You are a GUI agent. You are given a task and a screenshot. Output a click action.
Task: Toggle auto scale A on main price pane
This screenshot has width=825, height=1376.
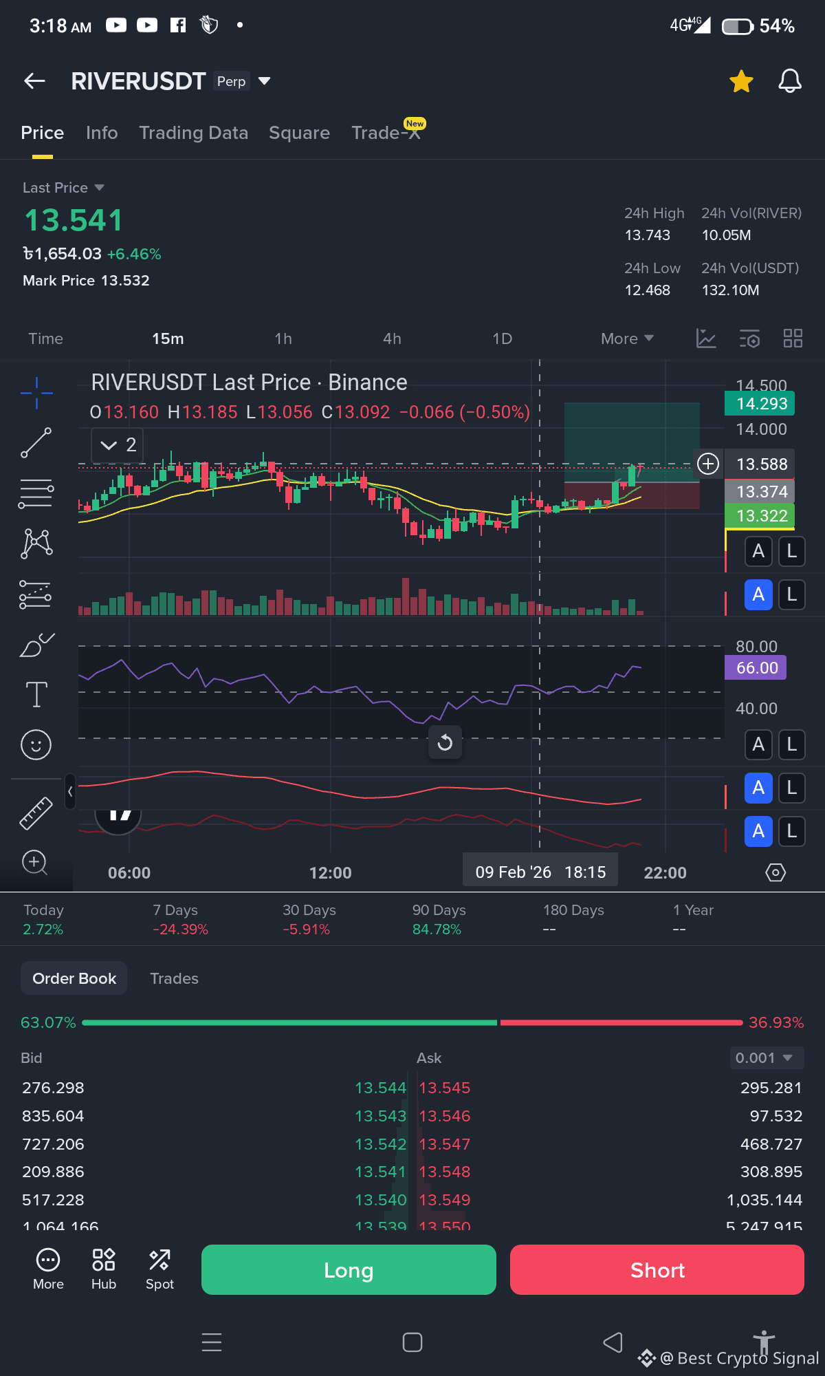tap(758, 551)
